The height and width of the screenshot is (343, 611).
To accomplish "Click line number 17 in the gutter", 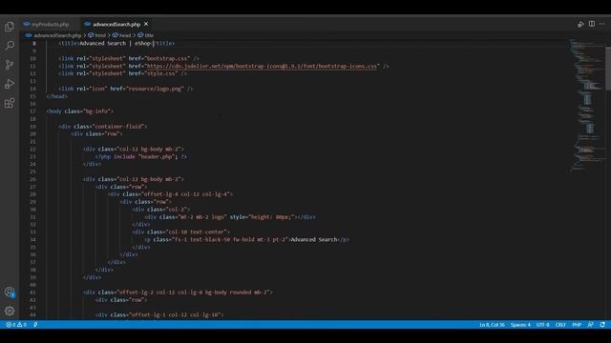I will click(x=32, y=111).
